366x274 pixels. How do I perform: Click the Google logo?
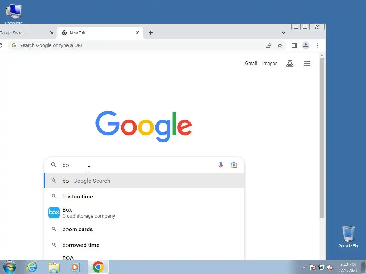pos(144,127)
